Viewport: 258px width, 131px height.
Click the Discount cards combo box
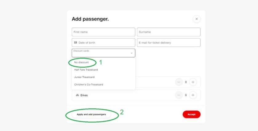click(103, 53)
